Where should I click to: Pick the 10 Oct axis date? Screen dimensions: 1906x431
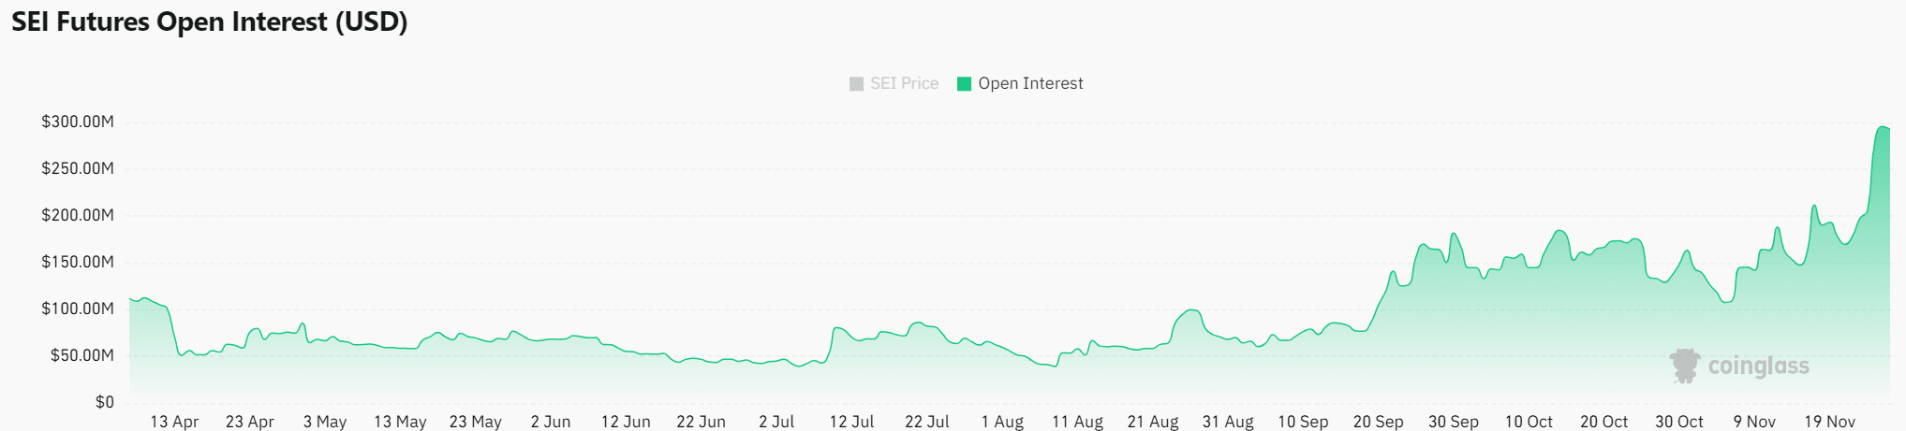(1529, 422)
